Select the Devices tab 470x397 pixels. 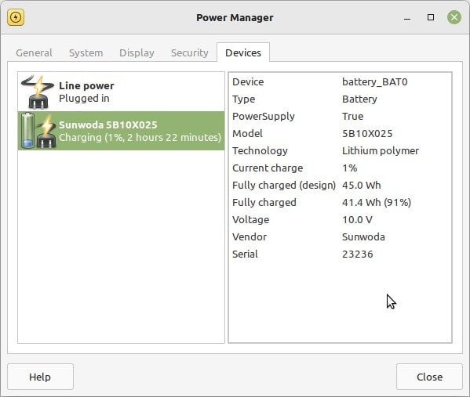tap(243, 52)
